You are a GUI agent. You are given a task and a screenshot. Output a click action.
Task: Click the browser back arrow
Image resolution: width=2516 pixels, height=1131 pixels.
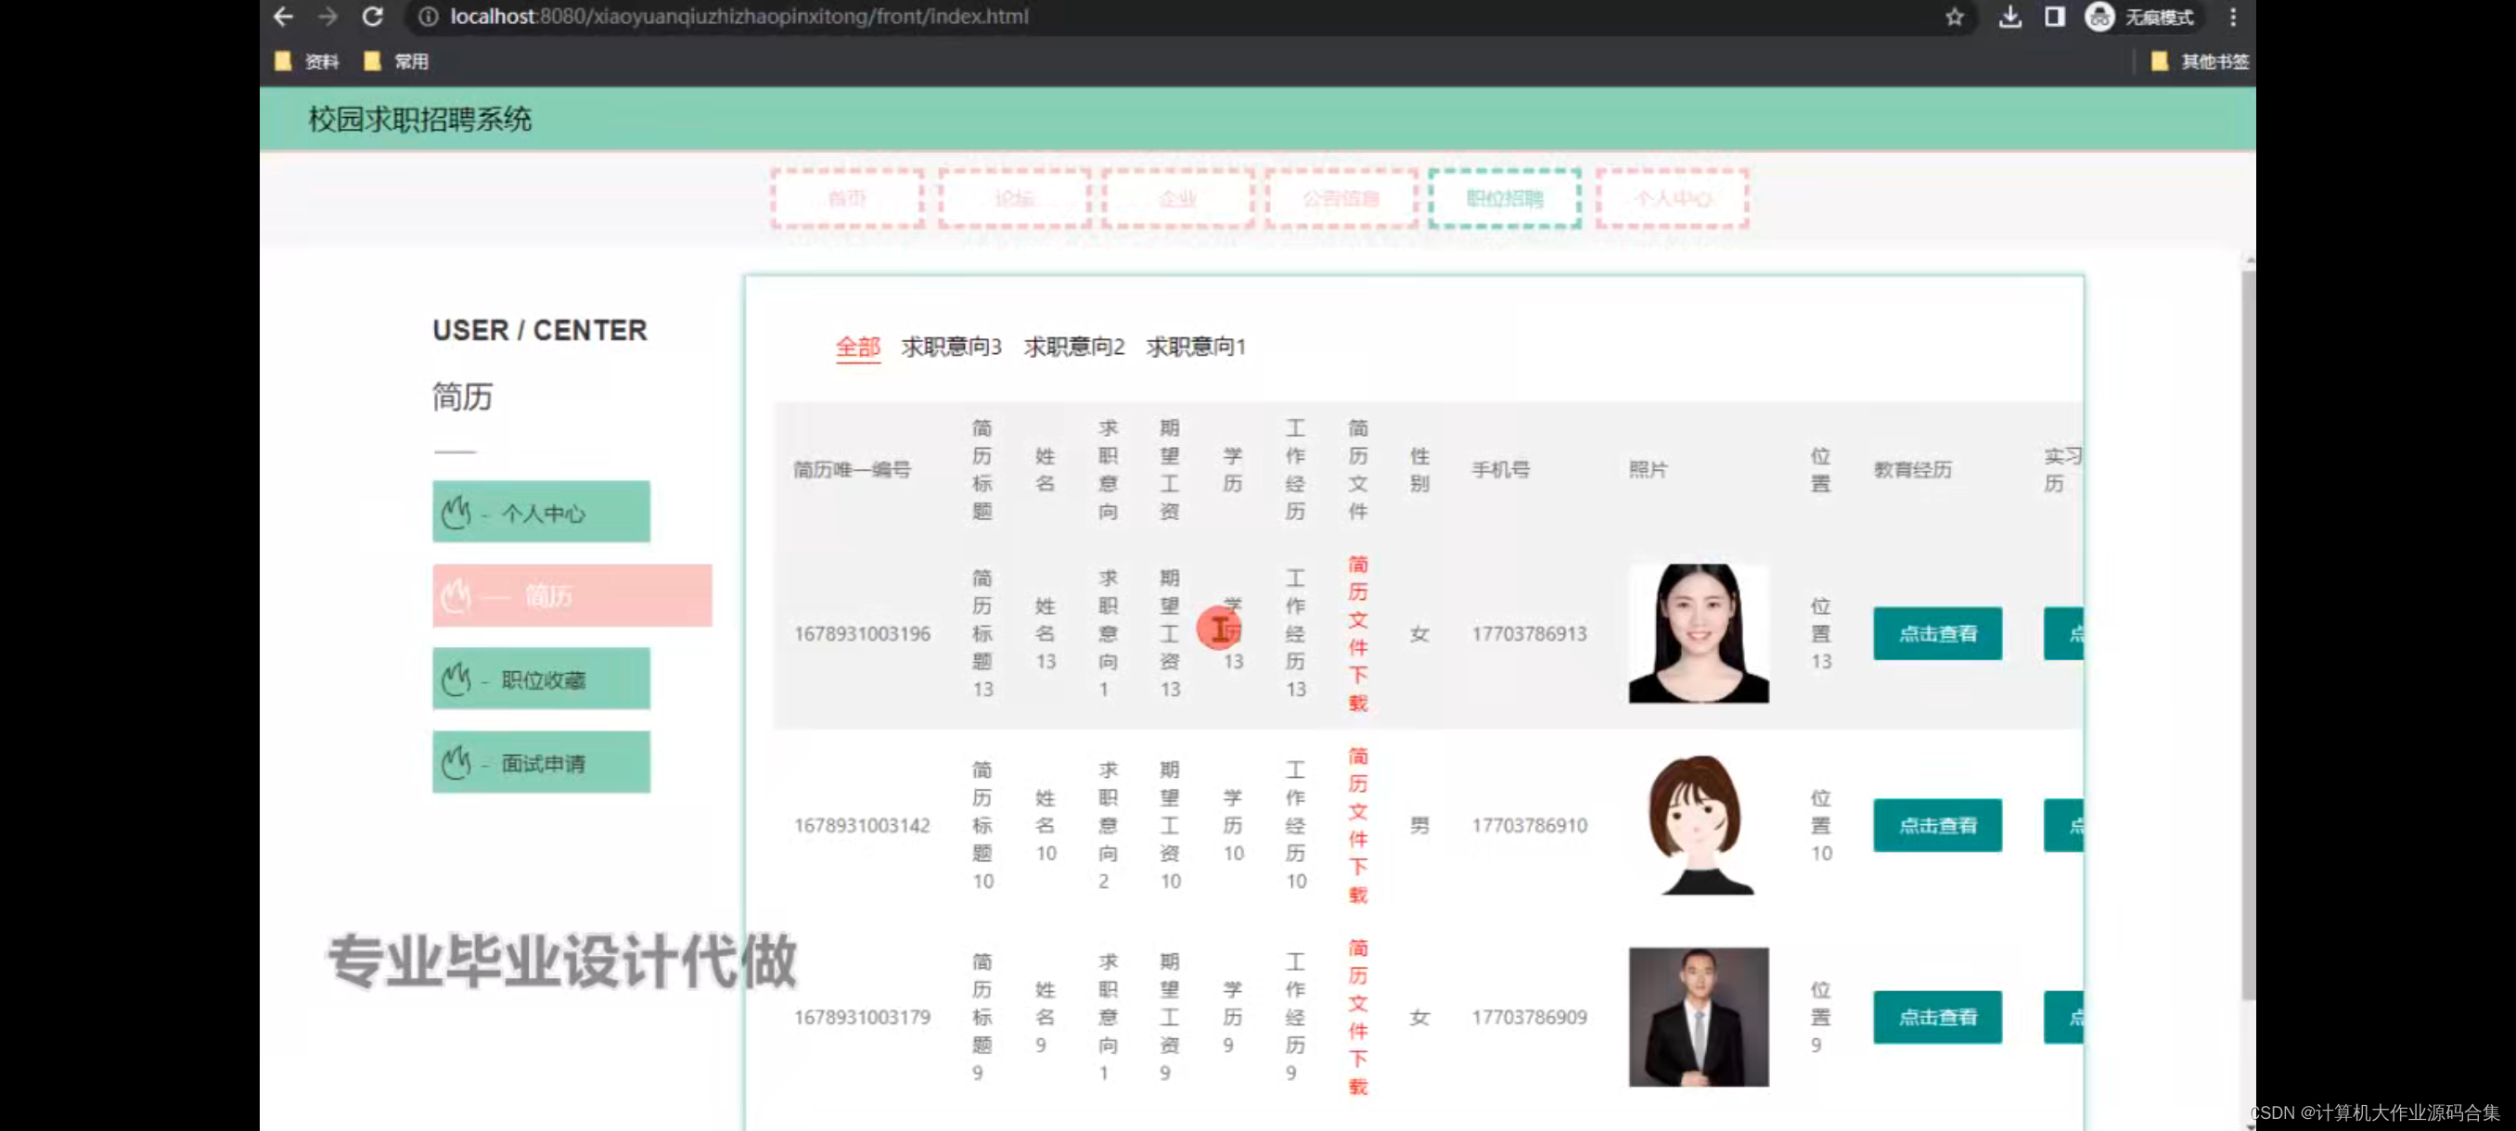pyautogui.click(x=283, y=17)
